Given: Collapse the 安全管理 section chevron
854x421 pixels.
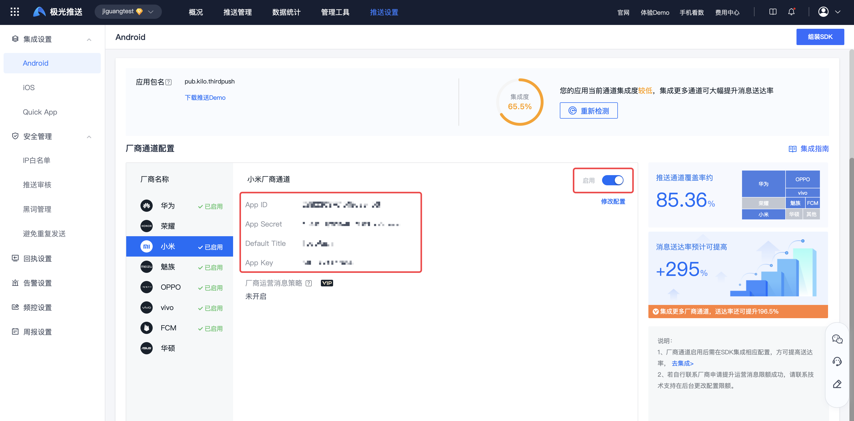Looking at the screenshot, I should pos(89,137).
